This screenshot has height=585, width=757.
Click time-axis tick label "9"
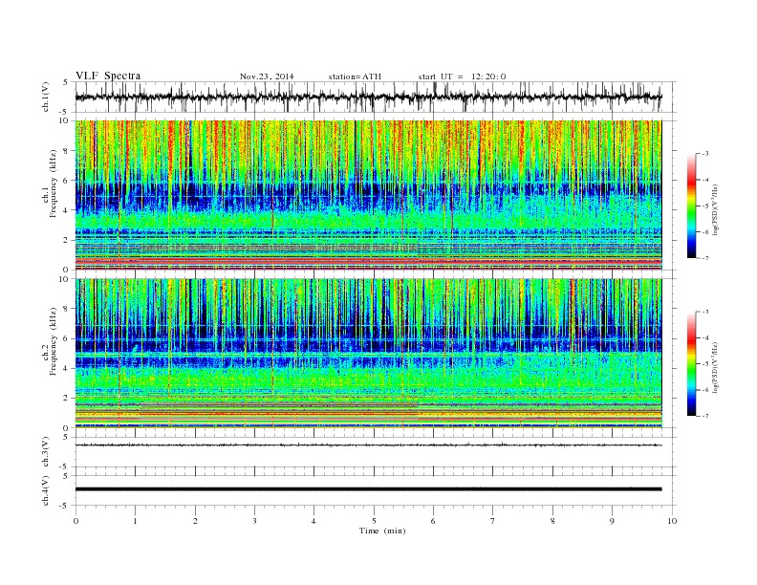point(612,521)
